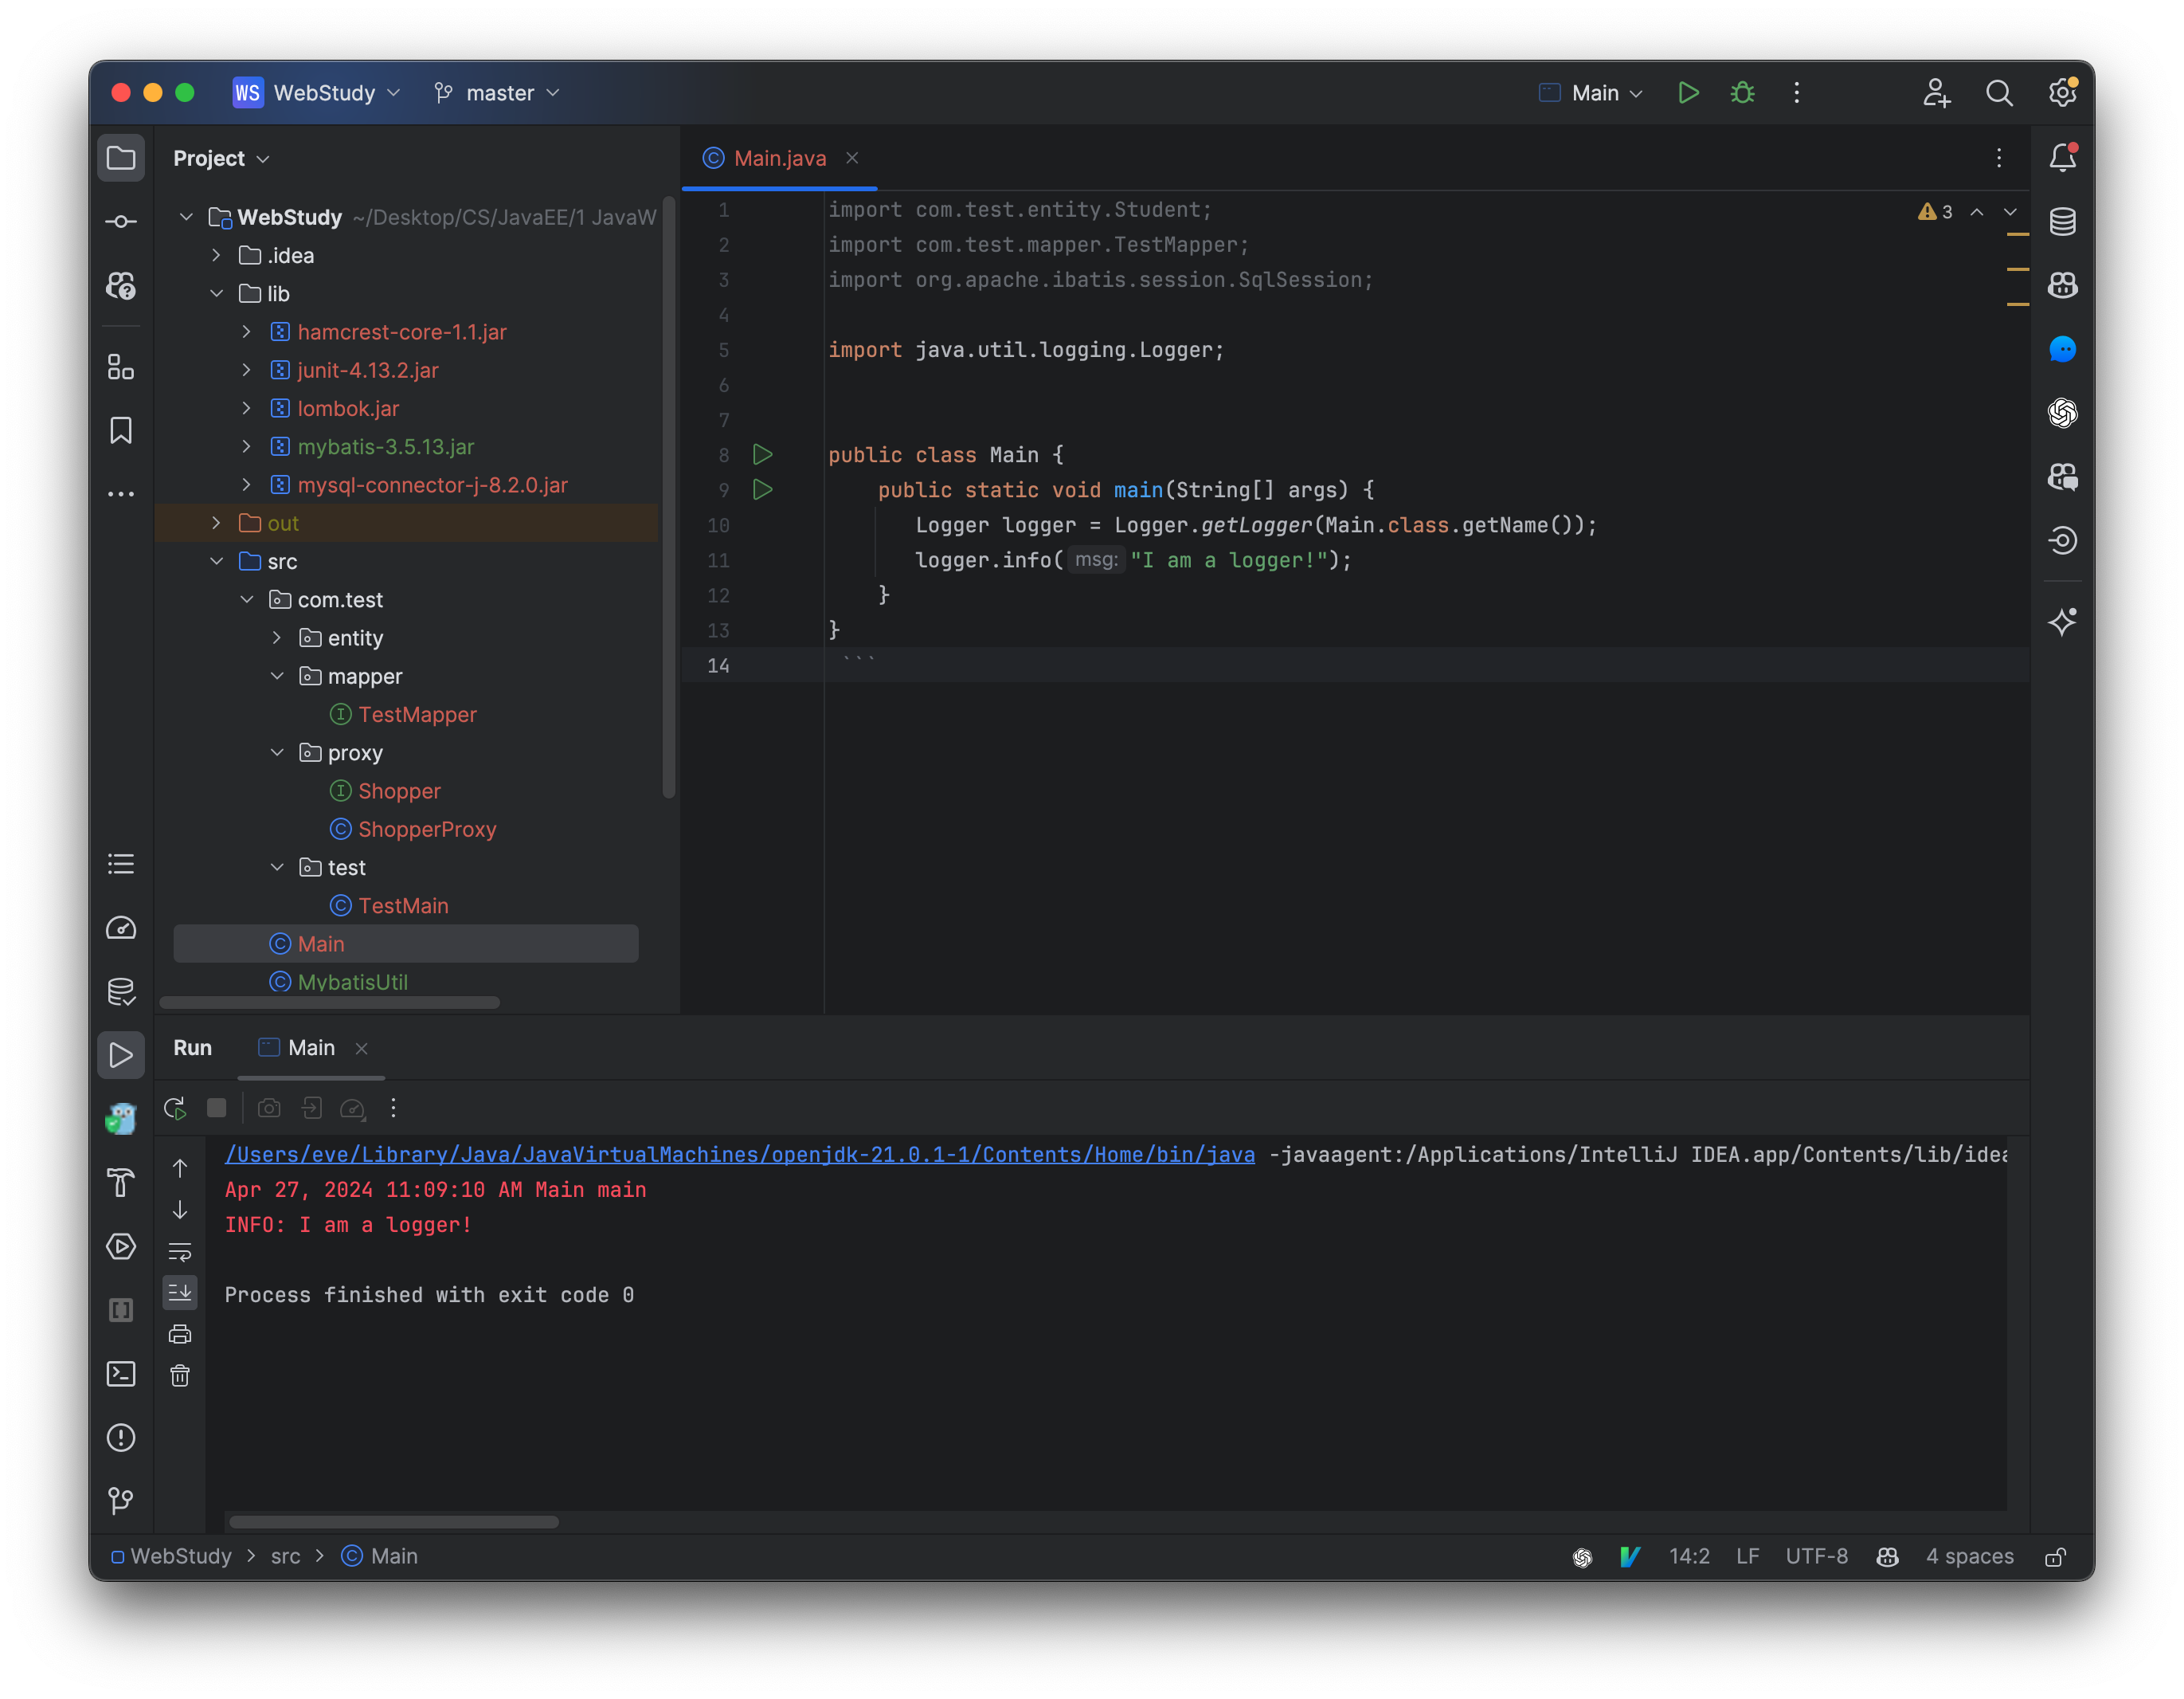Open the master branch dropdown

click(x=497, y=93)
